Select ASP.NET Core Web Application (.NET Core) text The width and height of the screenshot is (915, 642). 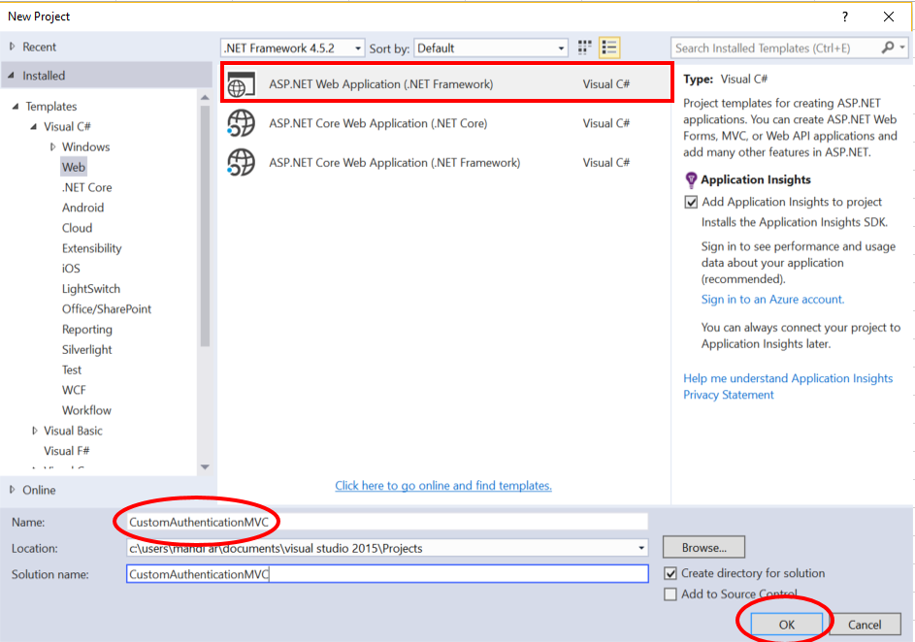(x=378, y=123)
